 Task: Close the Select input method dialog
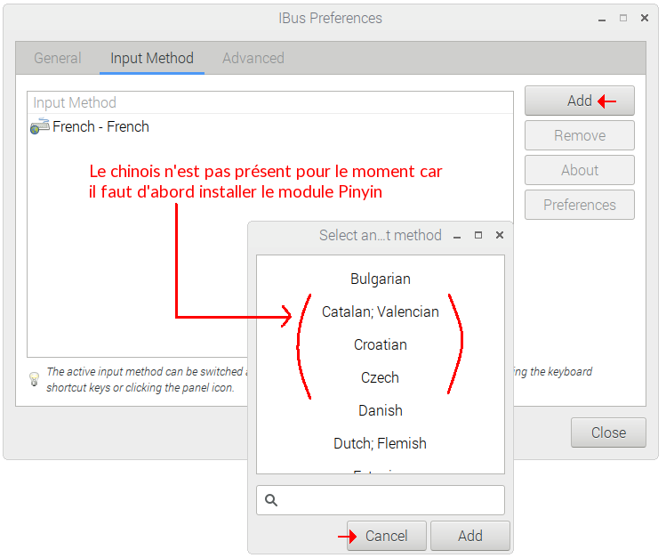[x=500, y=235]
